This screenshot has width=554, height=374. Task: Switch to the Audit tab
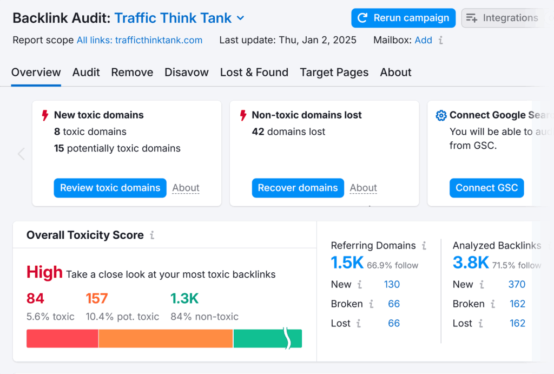86,73
